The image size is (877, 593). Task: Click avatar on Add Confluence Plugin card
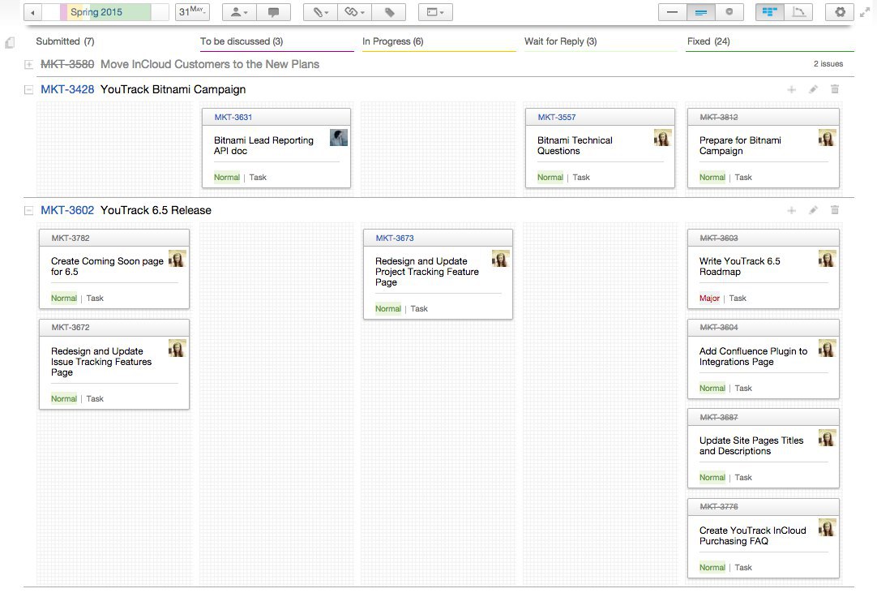827,348
